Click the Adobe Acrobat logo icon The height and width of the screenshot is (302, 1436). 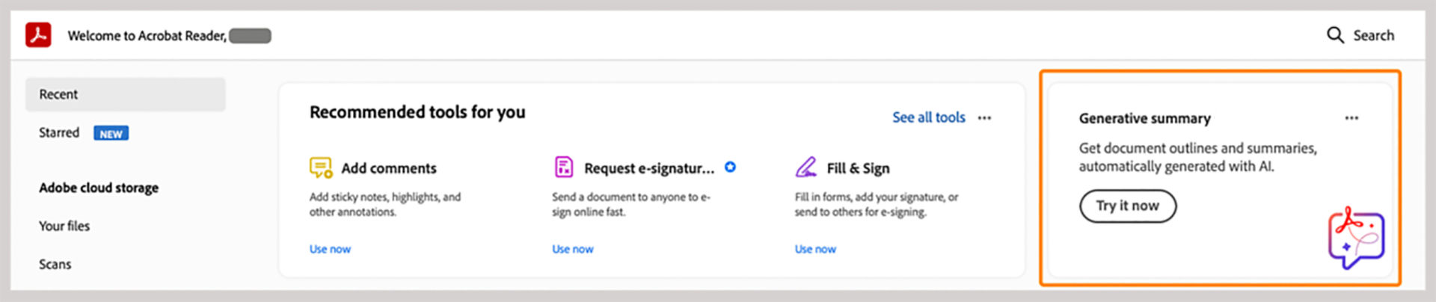(x=38, y=35)
